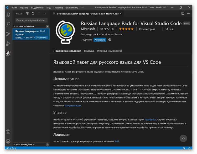Screen dimensions: 197x154
Task: Click the VS Code logo in title bar
Action: tap(7, 8)
